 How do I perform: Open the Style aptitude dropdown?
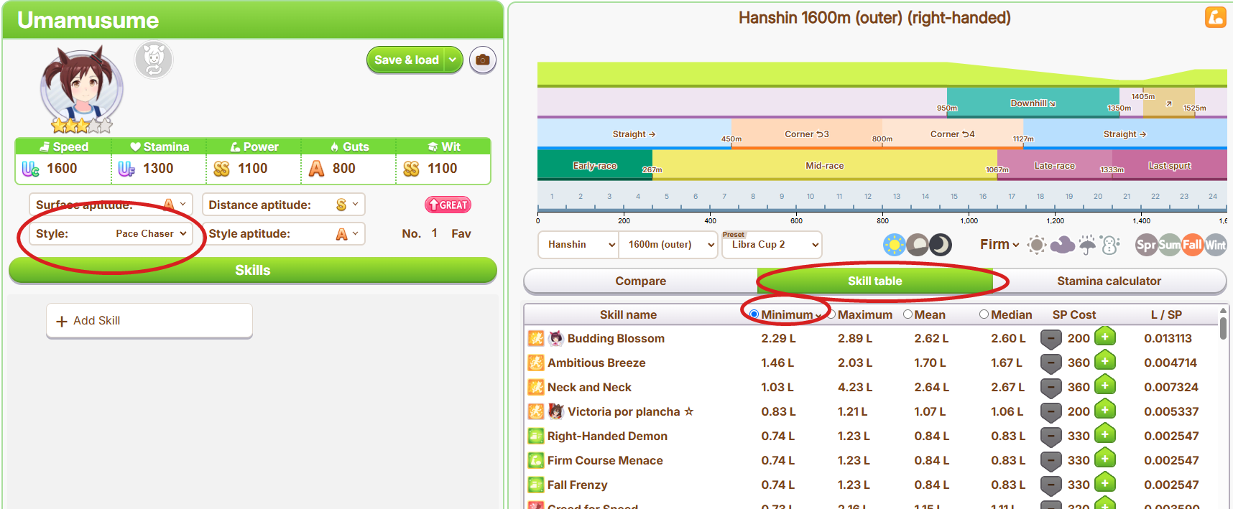[284, 233]
